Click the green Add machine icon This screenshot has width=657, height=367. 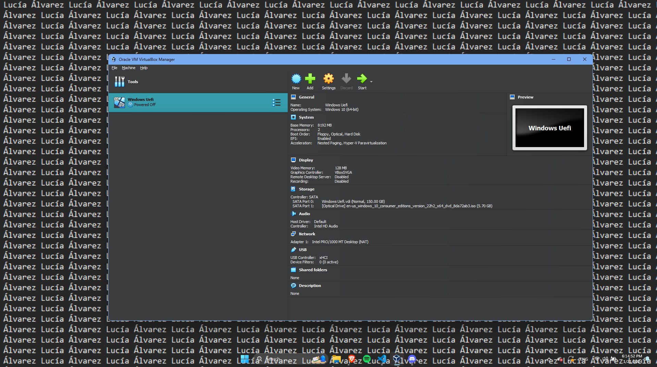point(310,79)
